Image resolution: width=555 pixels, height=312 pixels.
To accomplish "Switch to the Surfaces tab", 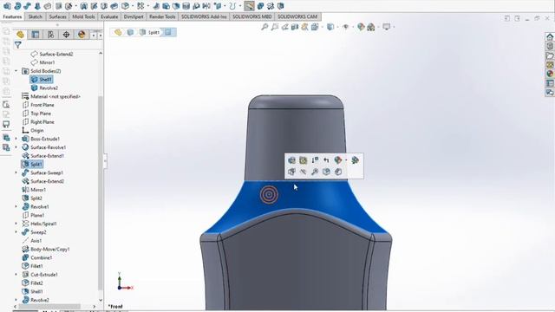I will [58, 16].
